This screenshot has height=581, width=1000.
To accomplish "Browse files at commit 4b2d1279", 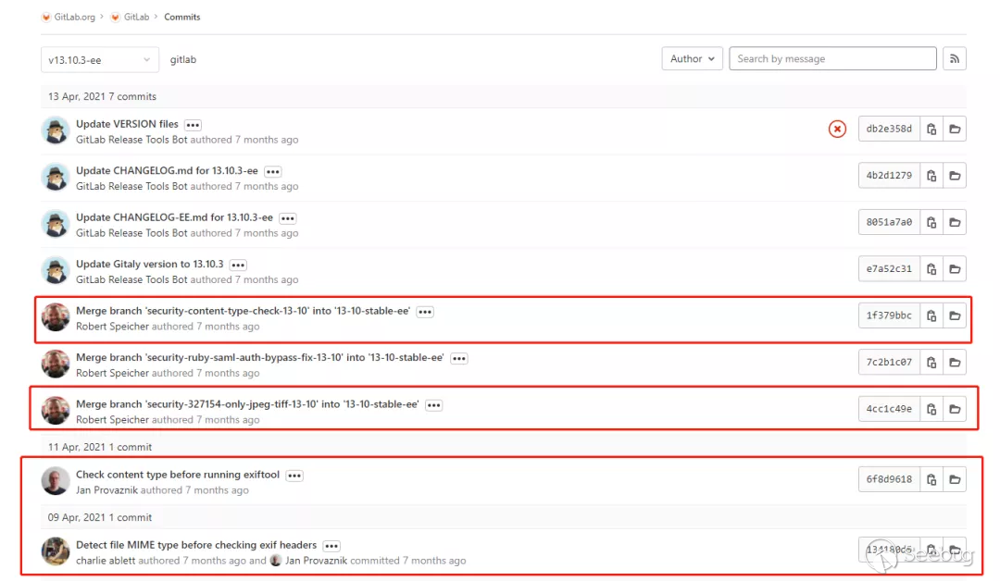I will pos(955,175).
